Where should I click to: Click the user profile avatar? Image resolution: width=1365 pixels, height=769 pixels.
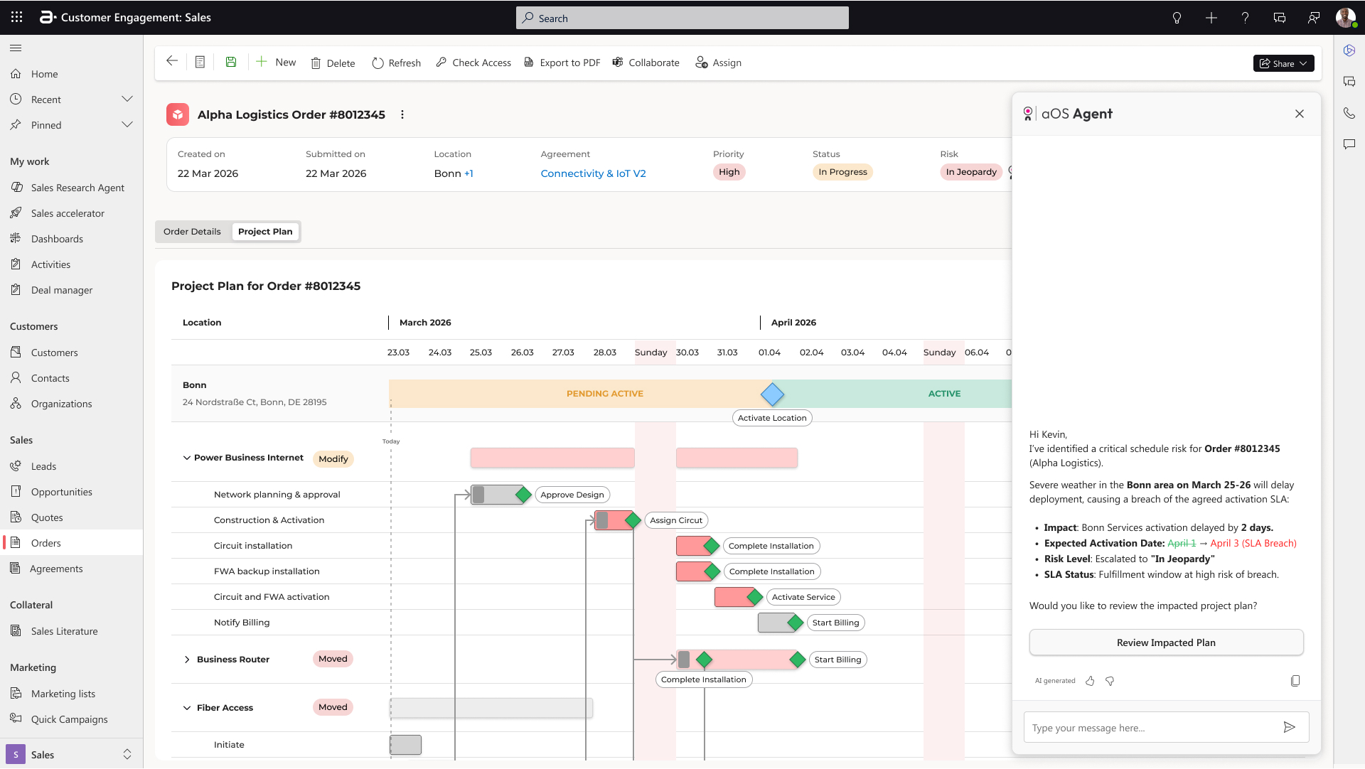tap(1345, 18)
